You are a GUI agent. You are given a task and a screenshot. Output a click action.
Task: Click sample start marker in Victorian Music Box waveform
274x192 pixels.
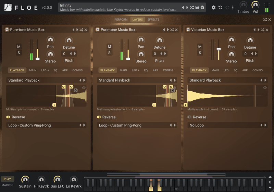186,105
